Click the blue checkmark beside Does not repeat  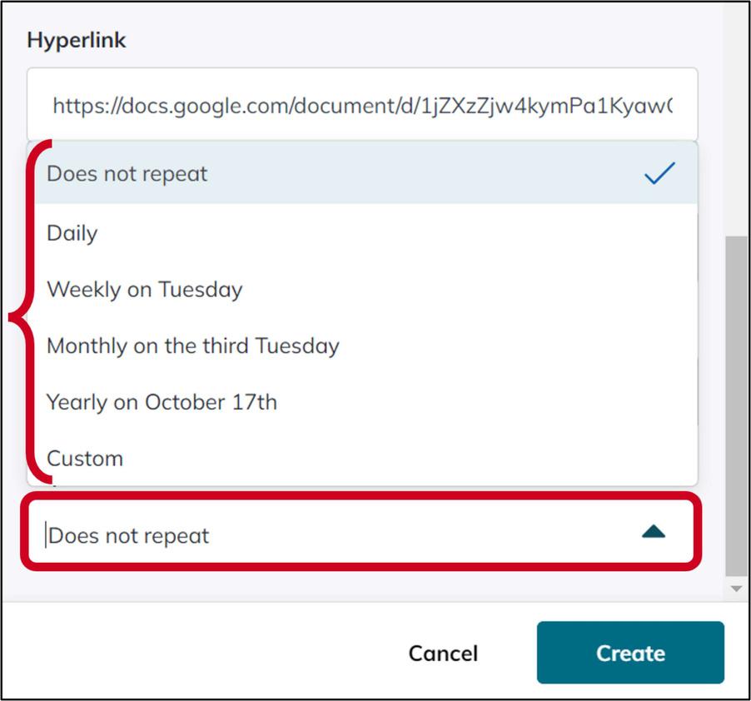coord(659,173)
